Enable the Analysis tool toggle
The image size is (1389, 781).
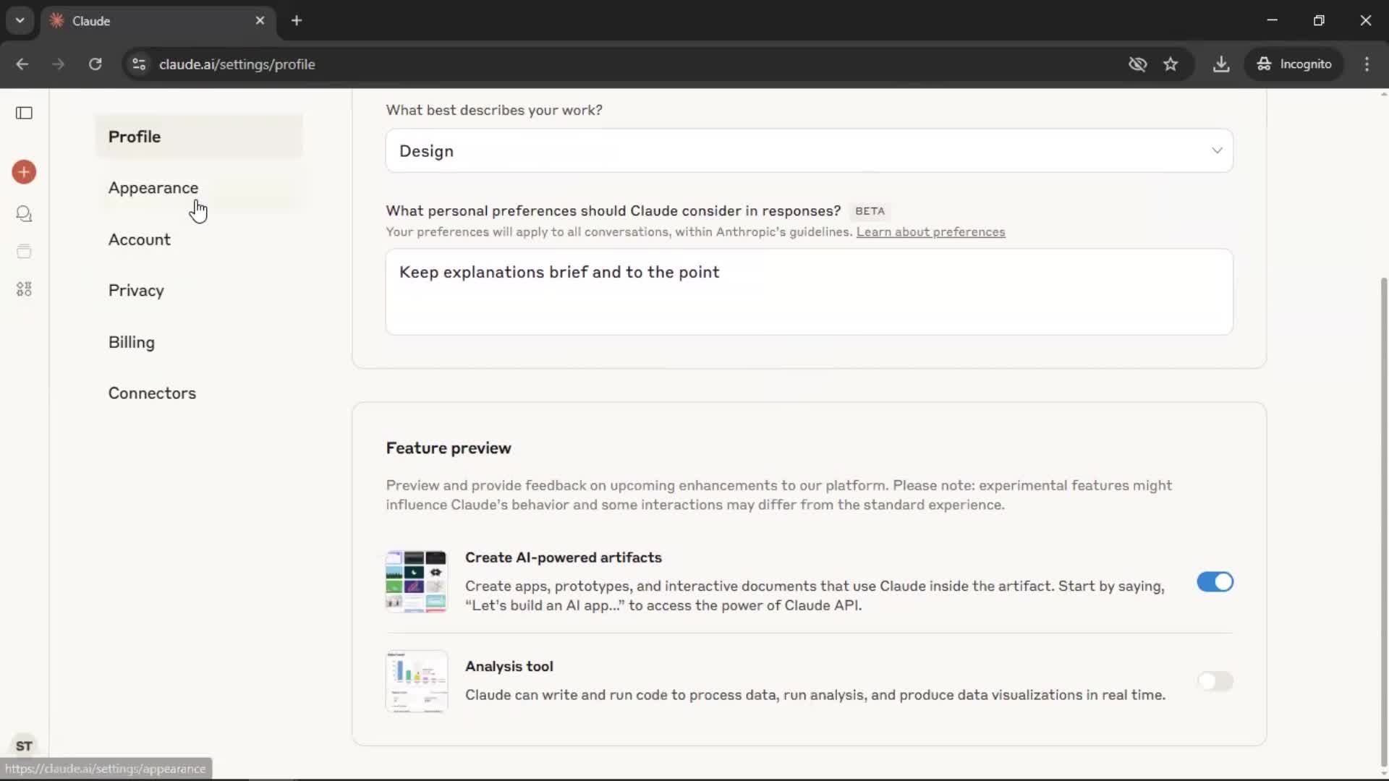(1215, 681)
